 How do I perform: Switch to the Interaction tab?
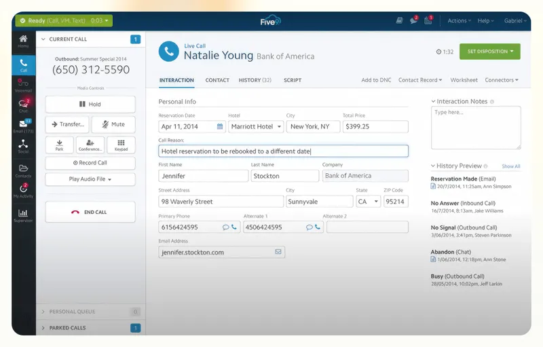176,80
